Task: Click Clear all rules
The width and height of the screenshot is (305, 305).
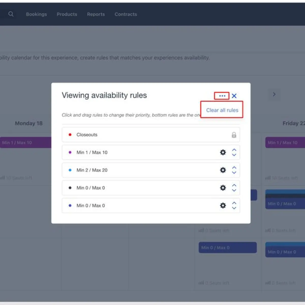Action: (222, 110)
